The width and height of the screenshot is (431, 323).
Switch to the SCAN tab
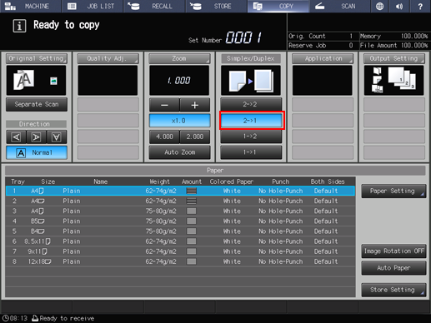[340, 6]
